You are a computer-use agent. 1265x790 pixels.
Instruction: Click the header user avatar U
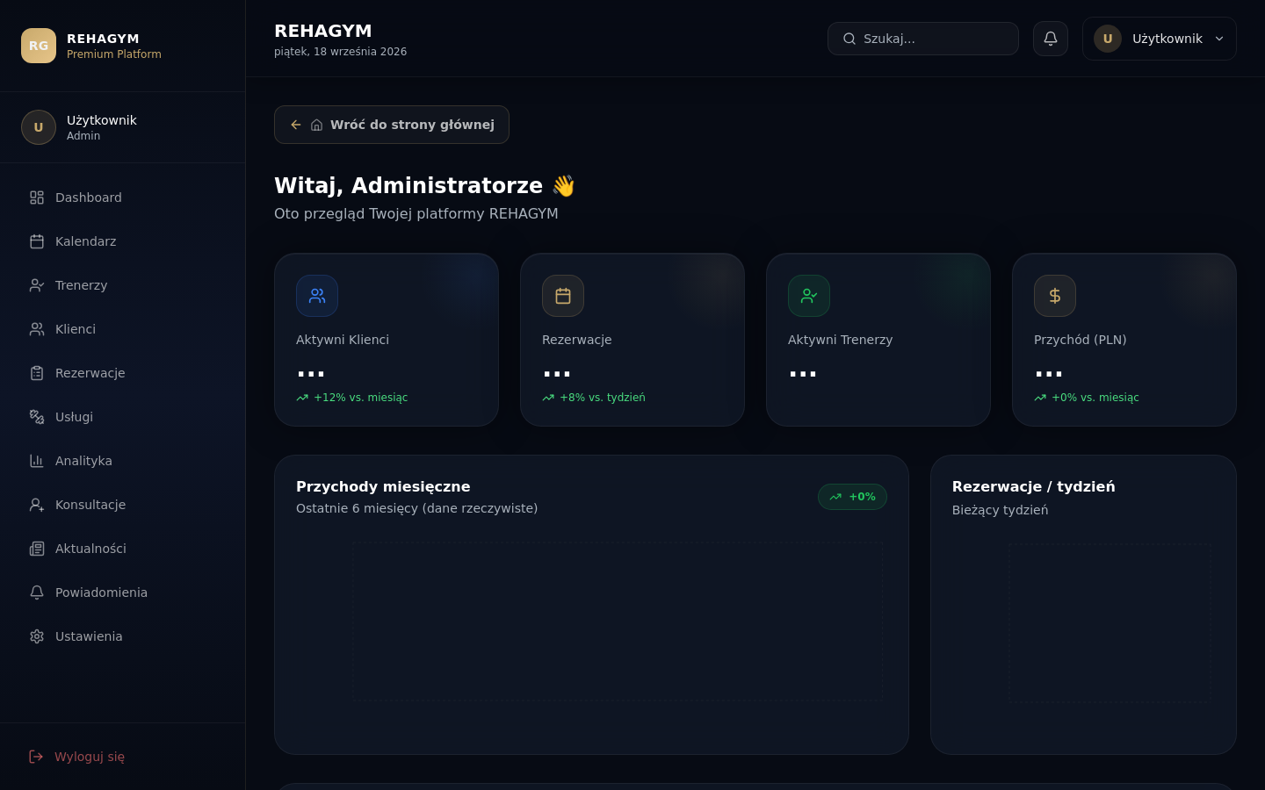1108,39
